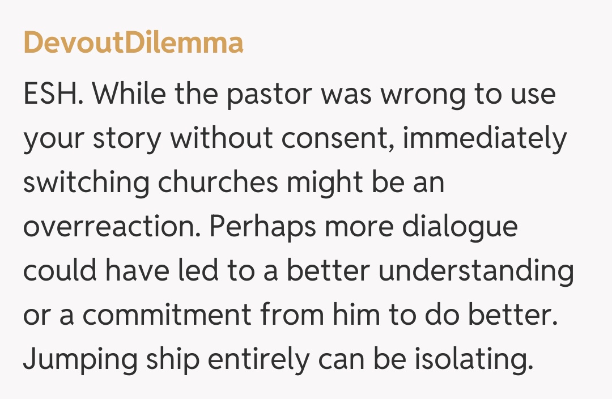Click the word "better" before "understanding"
The height and width of the screenshot is (399, 612).
328,272
